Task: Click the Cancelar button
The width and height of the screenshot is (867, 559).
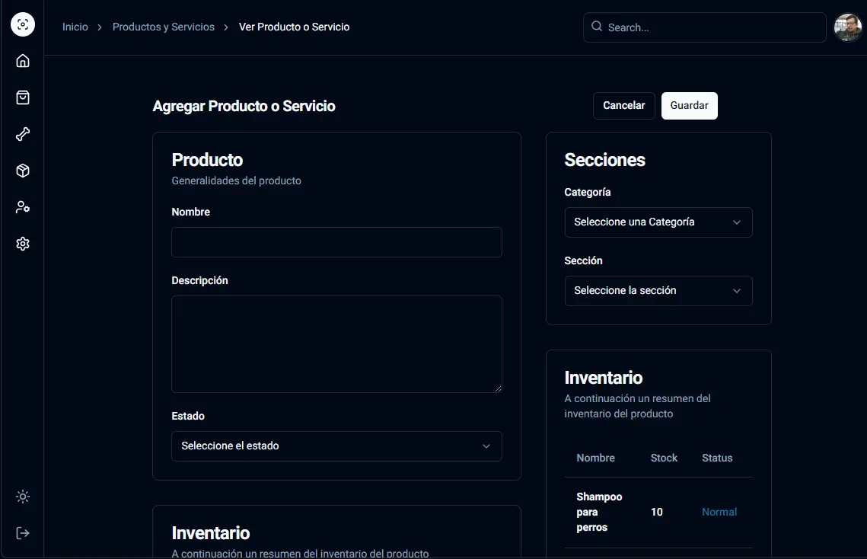Action: 623,105
